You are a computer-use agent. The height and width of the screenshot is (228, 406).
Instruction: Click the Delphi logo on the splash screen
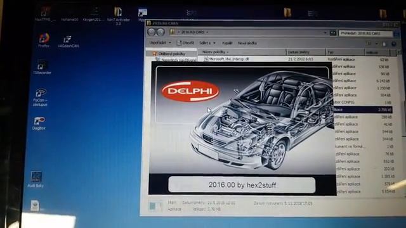click(190, 91)
